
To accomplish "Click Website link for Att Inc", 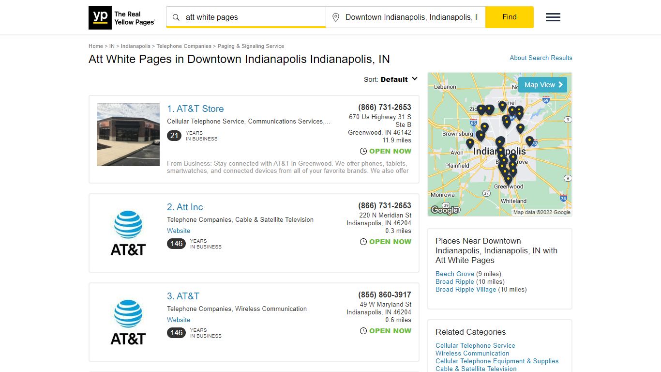I will pyautogui.click(x=179, y=231).
